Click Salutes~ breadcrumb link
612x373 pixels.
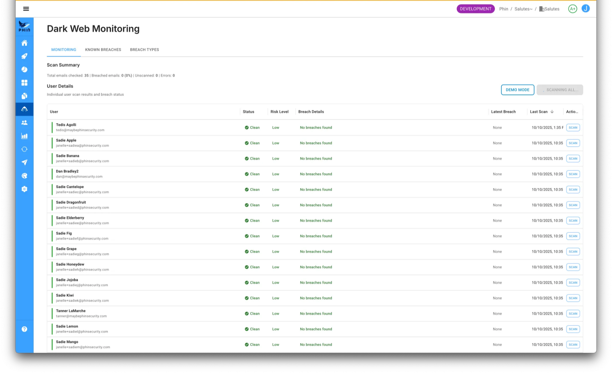click(523, 9)
